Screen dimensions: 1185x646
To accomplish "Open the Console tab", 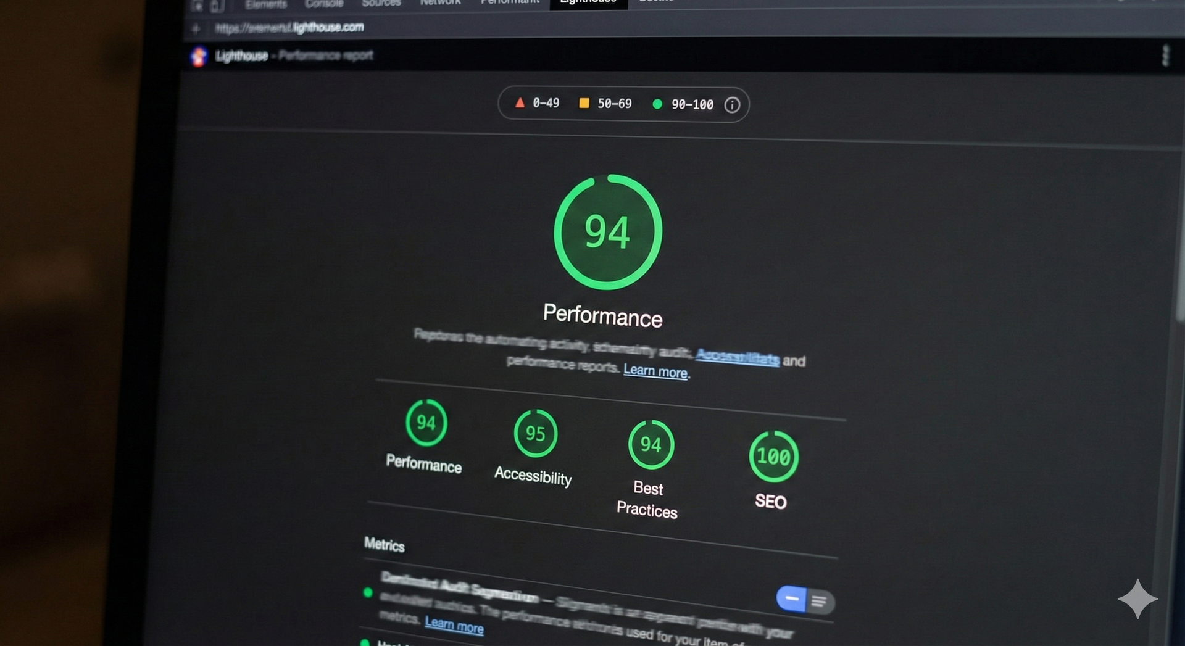I will pos(323,4).
